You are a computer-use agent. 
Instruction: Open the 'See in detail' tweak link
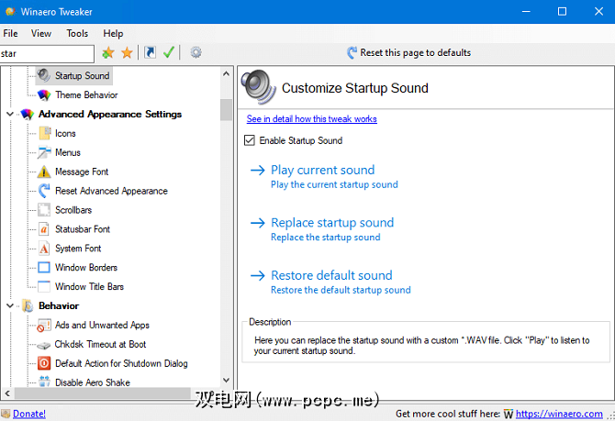(x=311, y=119)
